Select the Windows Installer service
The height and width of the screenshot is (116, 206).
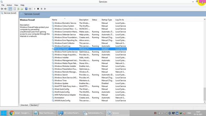(89, 57)
